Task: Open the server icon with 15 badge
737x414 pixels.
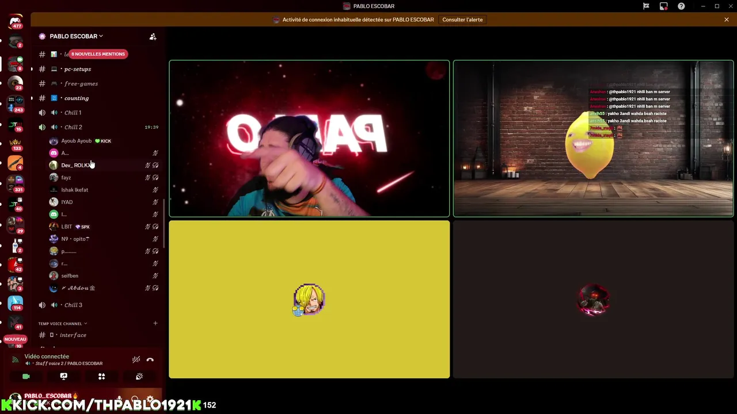Action: (16, 124)
